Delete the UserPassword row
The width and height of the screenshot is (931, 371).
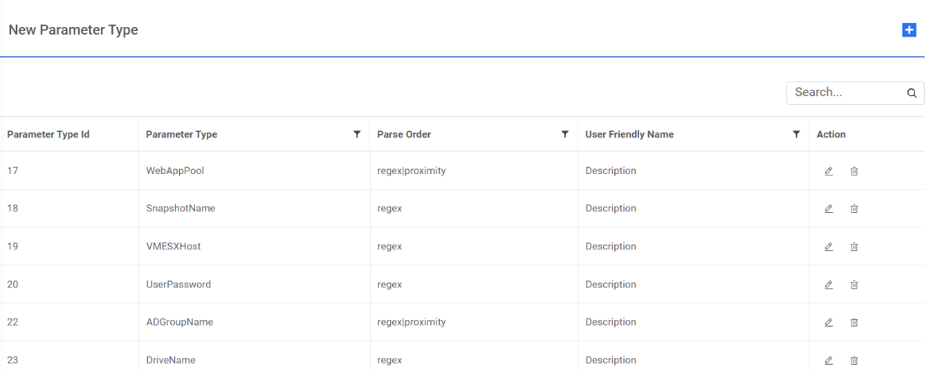tap(854, 284)
